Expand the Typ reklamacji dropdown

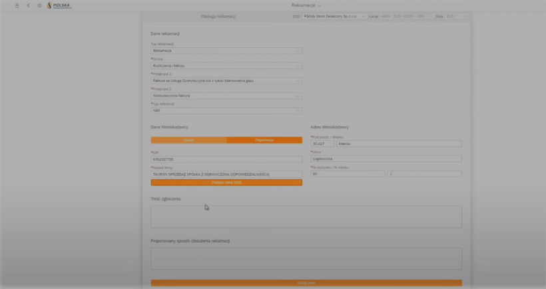(226, 50)
